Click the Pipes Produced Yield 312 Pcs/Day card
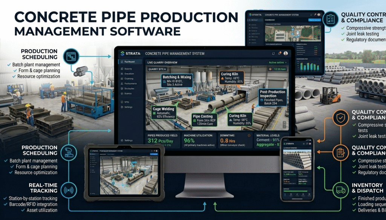 (162, 141)
